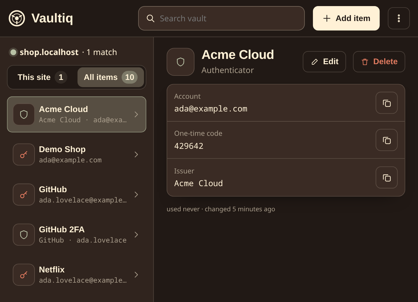This screenshot has width=418, height=302.
Task: Select the GitHub 2FA title in list
Action: (62, 230)
